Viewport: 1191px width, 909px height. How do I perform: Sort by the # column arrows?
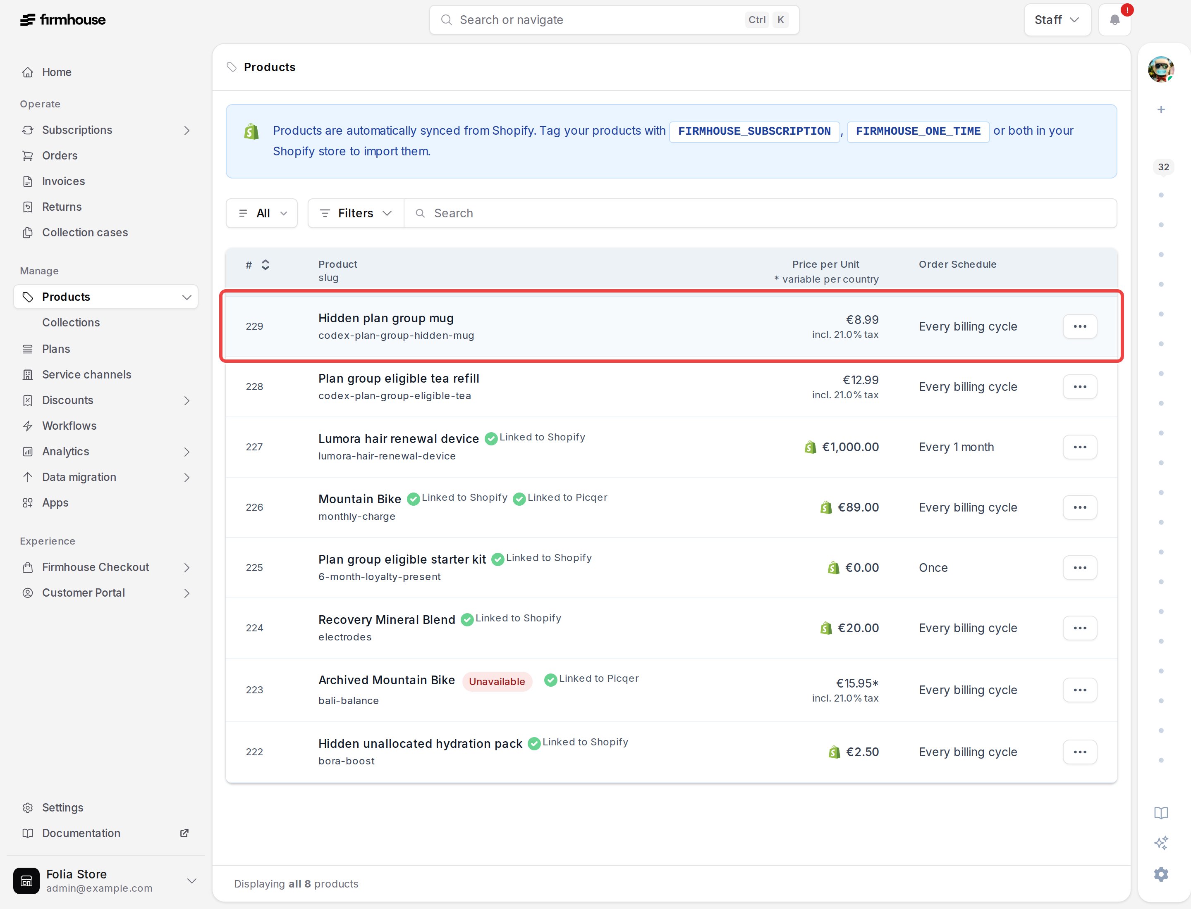coord(265,264)
